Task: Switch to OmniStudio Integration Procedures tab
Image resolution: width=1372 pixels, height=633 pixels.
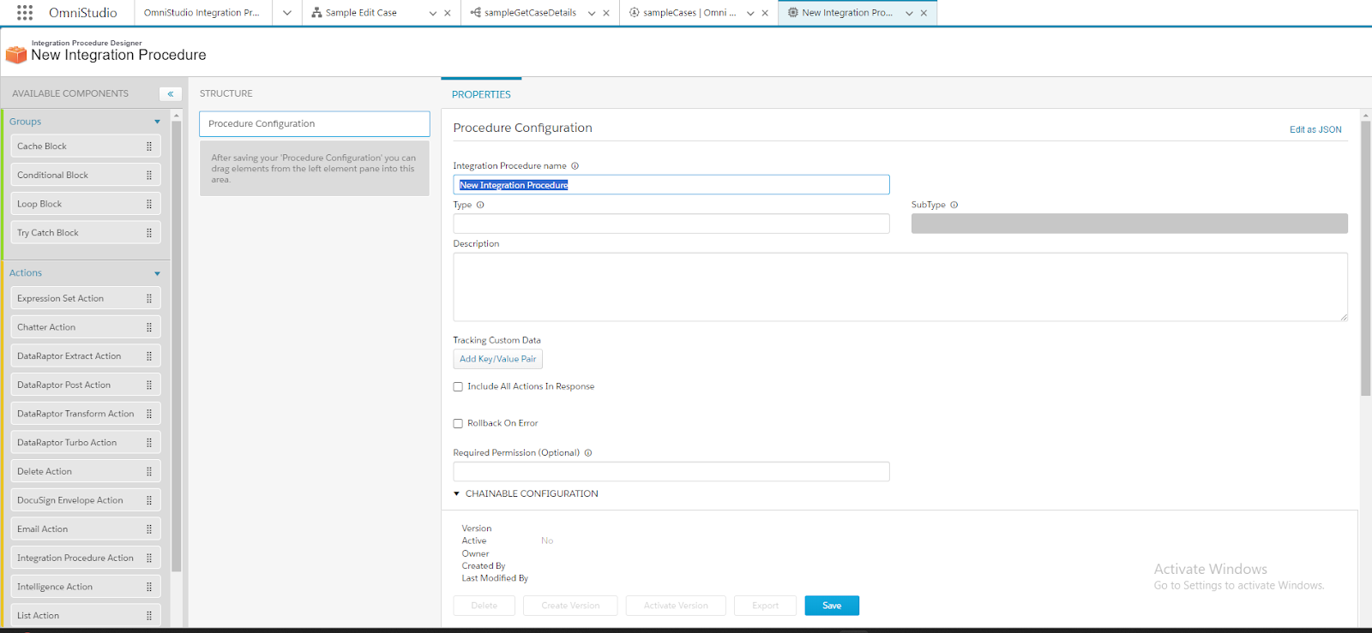Action: pos(202,13)
